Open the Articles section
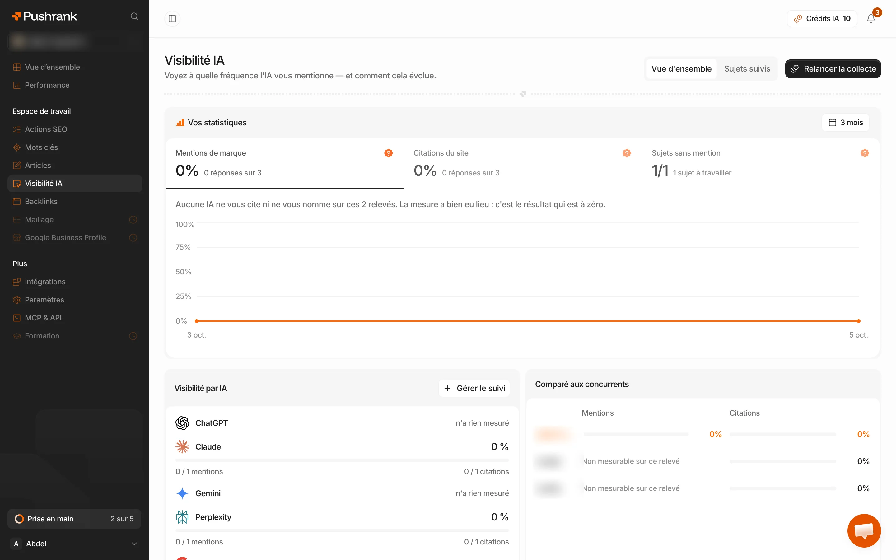Image resolution: width=896 pixels, height=560 pixels. [x=75, y=166]
